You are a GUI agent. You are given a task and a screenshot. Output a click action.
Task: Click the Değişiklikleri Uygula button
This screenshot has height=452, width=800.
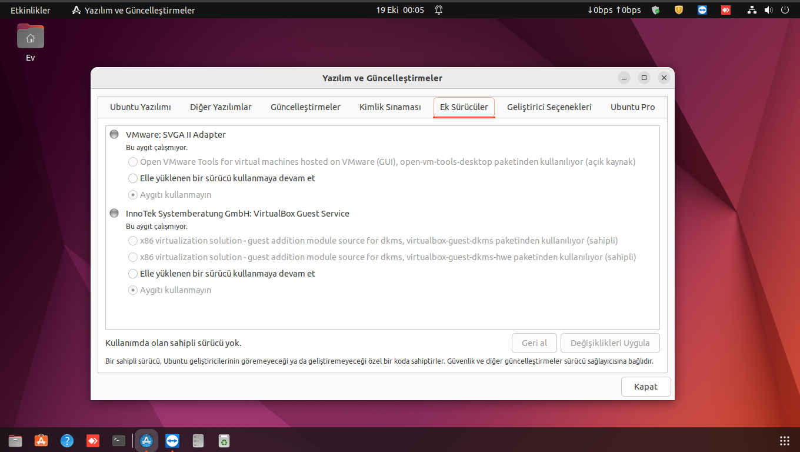click(610, 343)
